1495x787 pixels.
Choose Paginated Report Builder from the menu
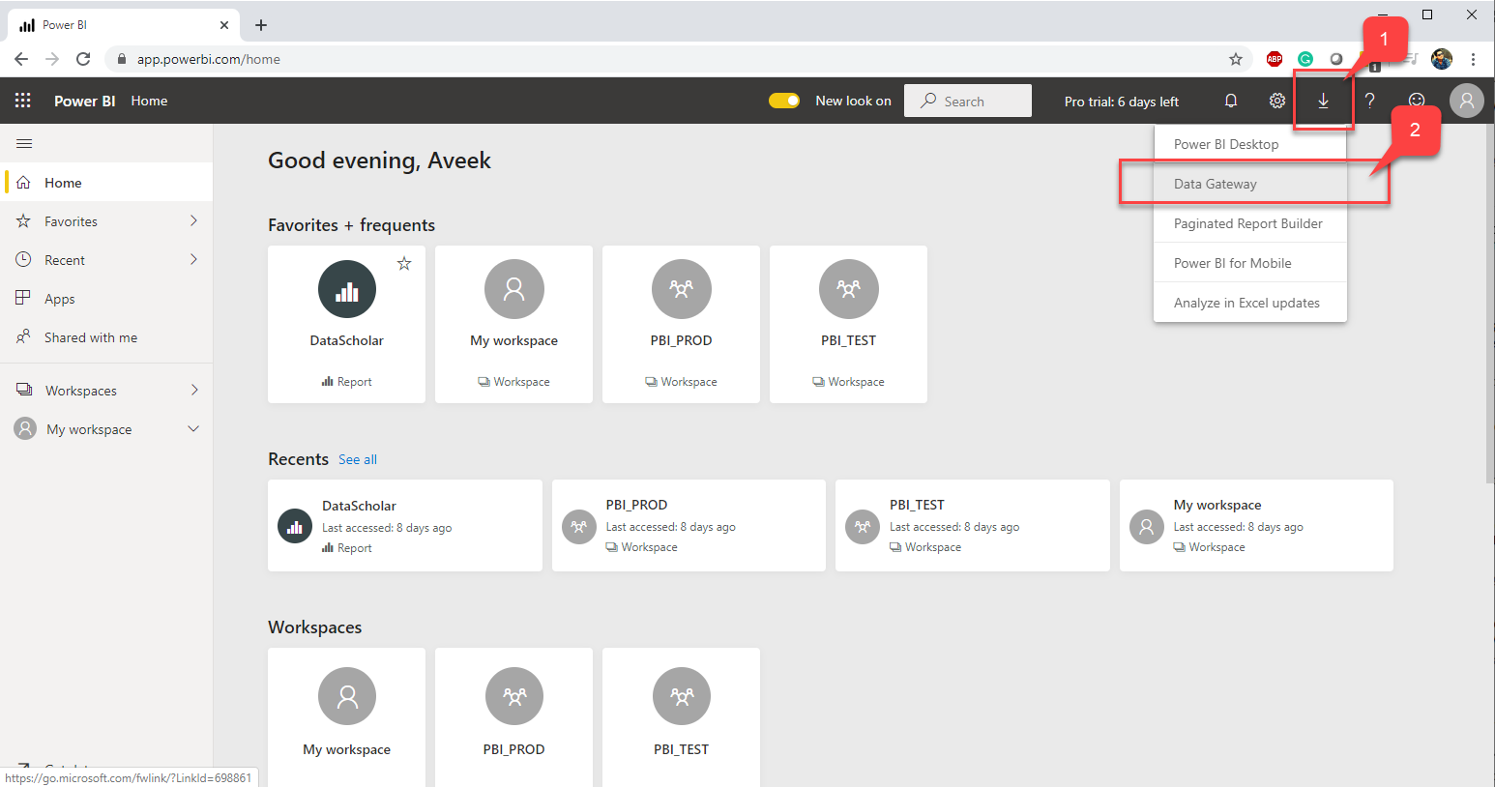point(1248,223)
